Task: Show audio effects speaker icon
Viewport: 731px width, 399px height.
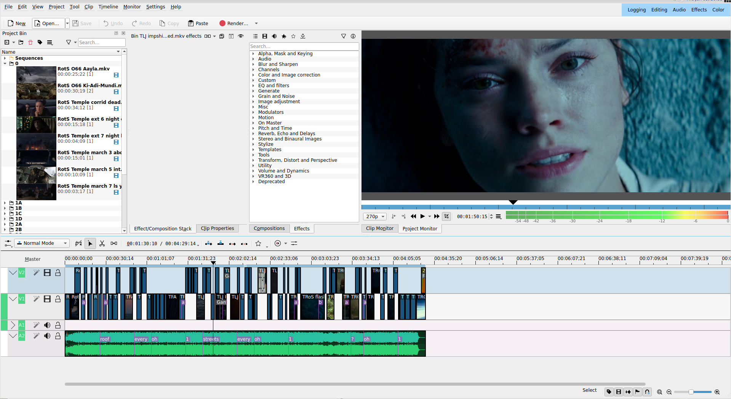Action: [274, 36]
